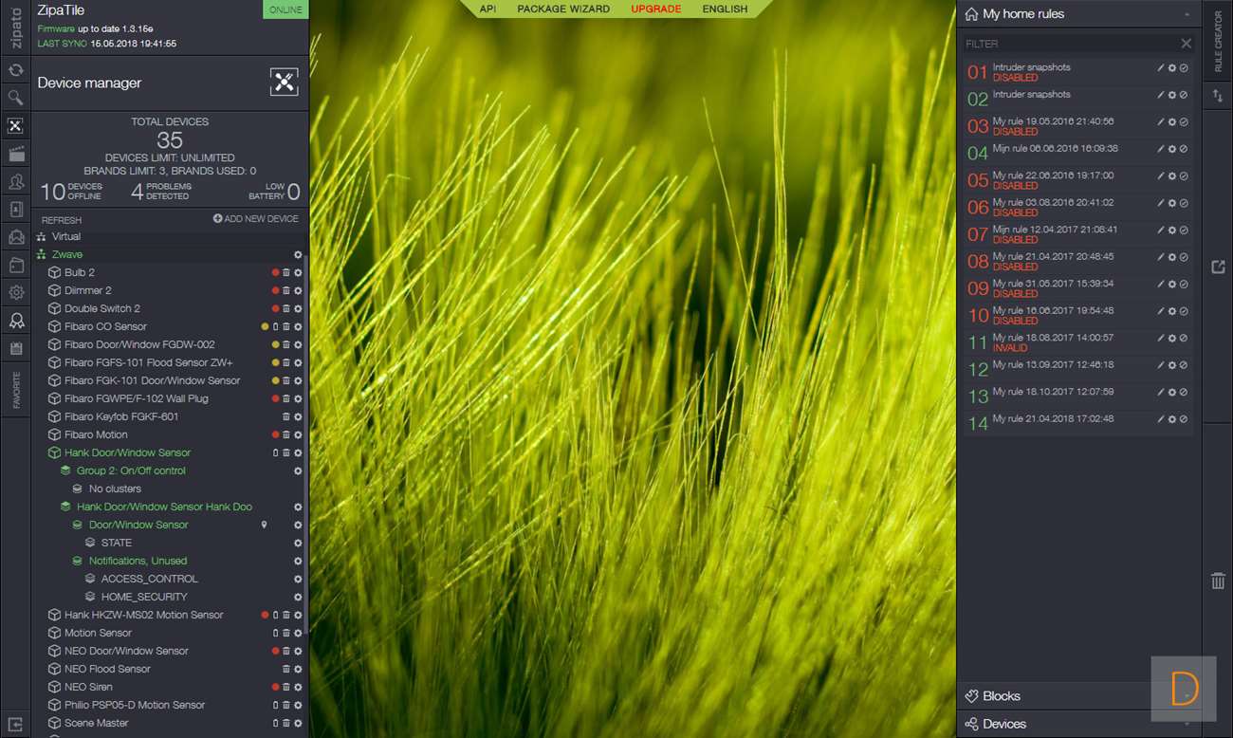This screenshot has height=738, width=1233.
Task: Open the Favorite vertical tab
Action: 15,389
